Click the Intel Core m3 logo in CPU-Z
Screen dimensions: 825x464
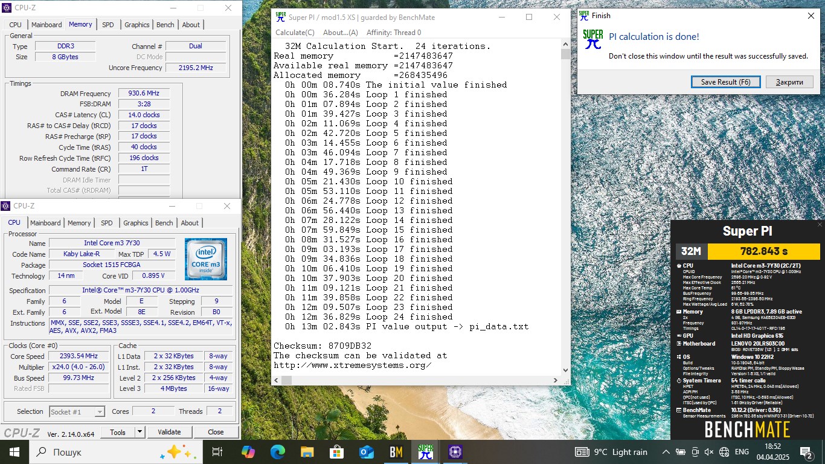pyautogui.click(x=206, y=259)
